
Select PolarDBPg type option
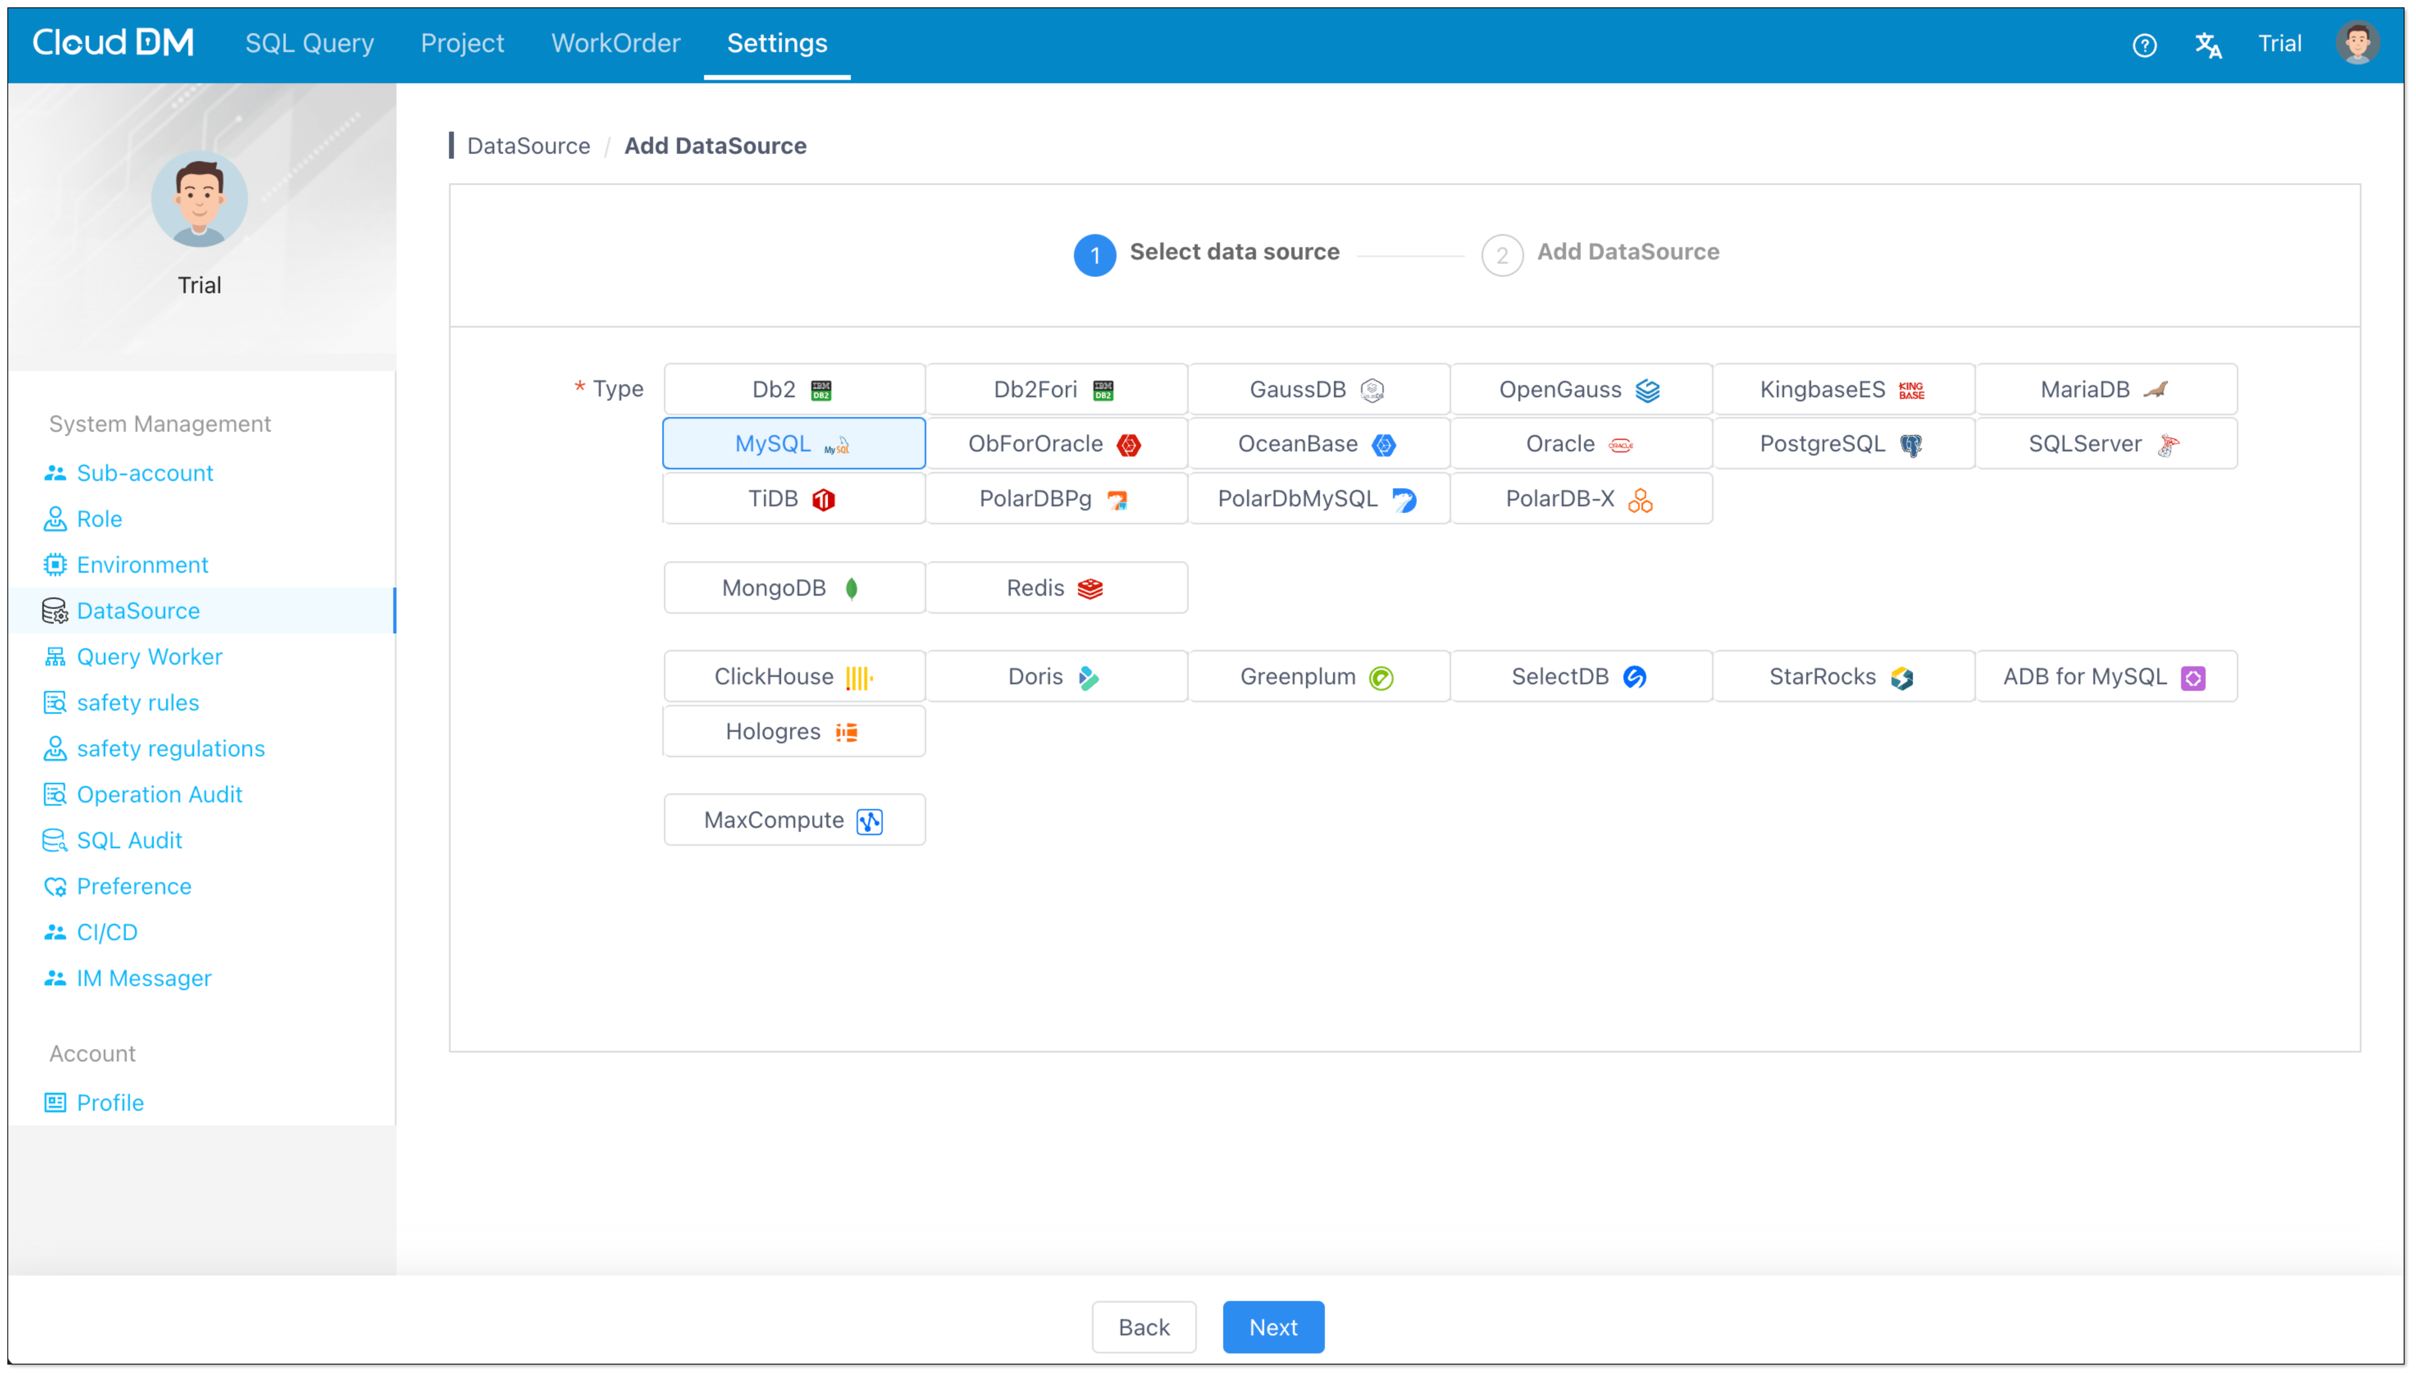point(1056,498)
